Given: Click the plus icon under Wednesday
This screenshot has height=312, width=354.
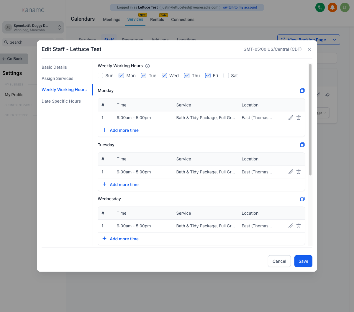Looking at the screenshot, I should pyautogui.click(x=104, y=239).
